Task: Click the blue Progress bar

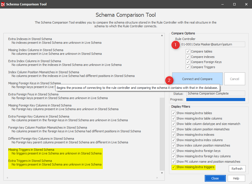Action: (x=215, y=99)
